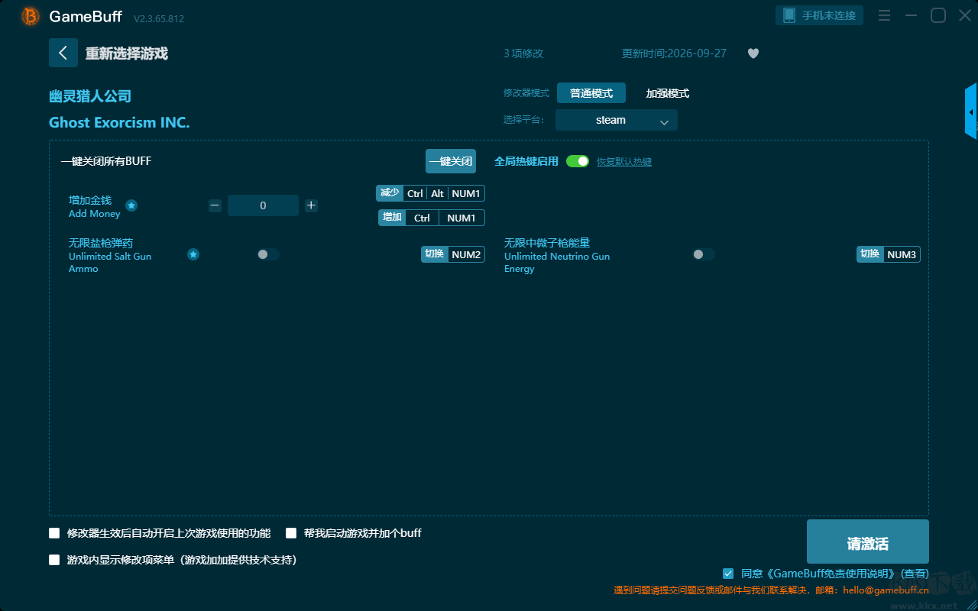Click the 一键关闭 button
Screen dimensions: 978x611
(x=451, y=161)
